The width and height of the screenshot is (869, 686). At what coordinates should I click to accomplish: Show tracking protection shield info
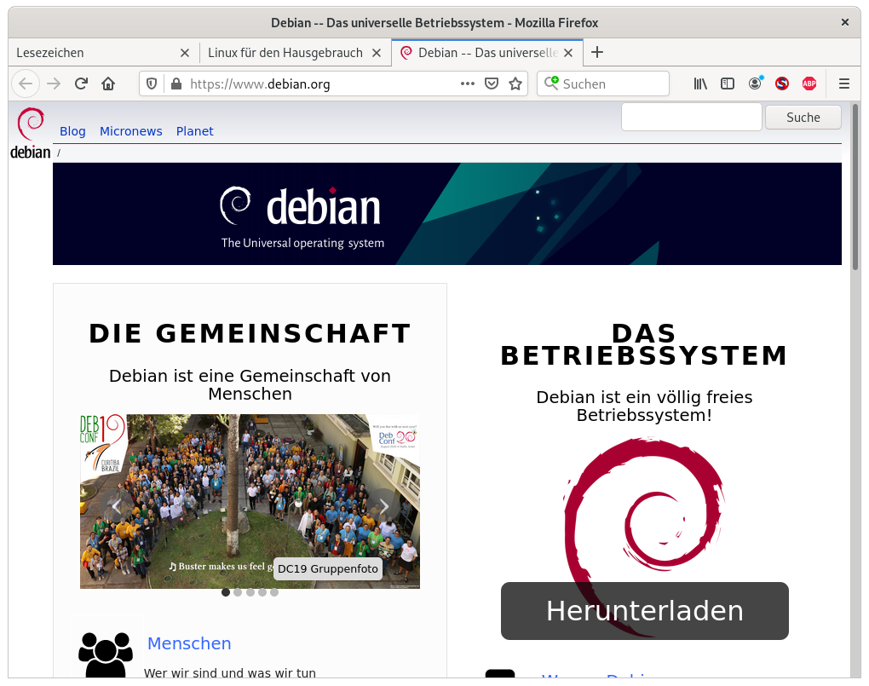point(152,84)
